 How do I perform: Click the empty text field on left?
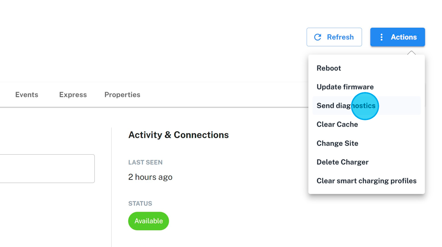pyautogui.click(x=47, y=168)
